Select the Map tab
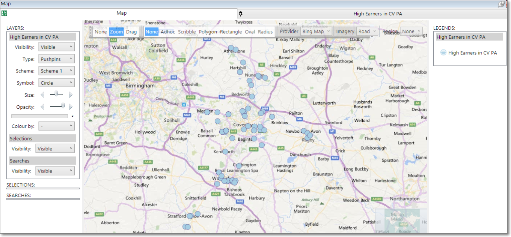The width and height of the screenshot is (511, 237). 121,13
